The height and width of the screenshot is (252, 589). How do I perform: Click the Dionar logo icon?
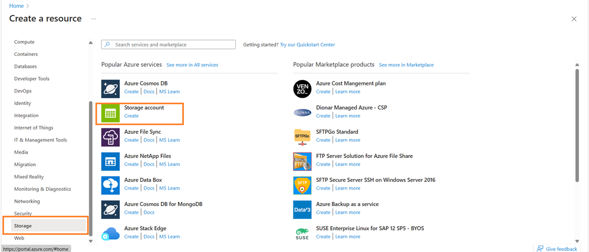[x=302, y=113]
